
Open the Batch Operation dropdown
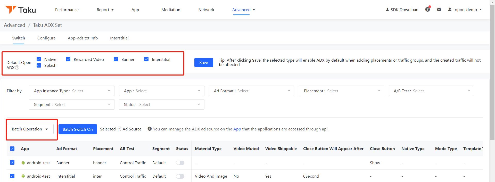coord(30,129)
